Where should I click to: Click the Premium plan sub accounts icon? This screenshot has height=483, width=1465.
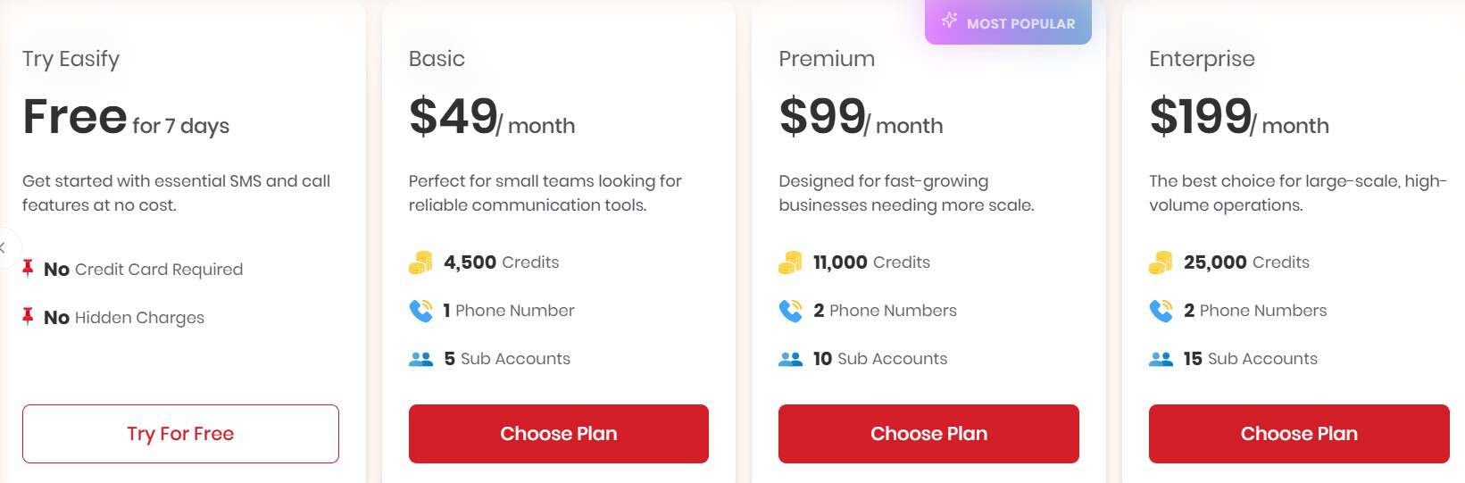790,359
